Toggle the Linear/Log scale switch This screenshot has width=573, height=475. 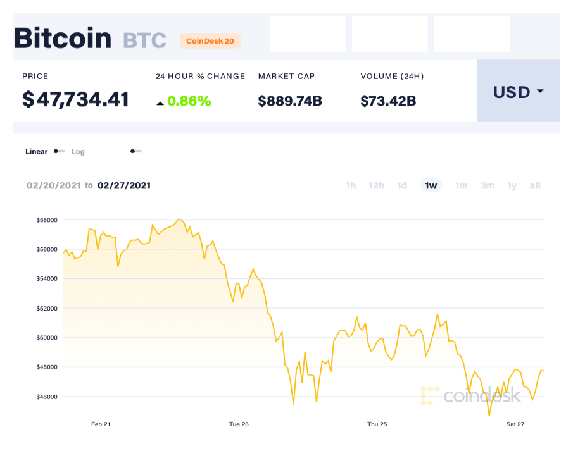(x=59, y=151)
